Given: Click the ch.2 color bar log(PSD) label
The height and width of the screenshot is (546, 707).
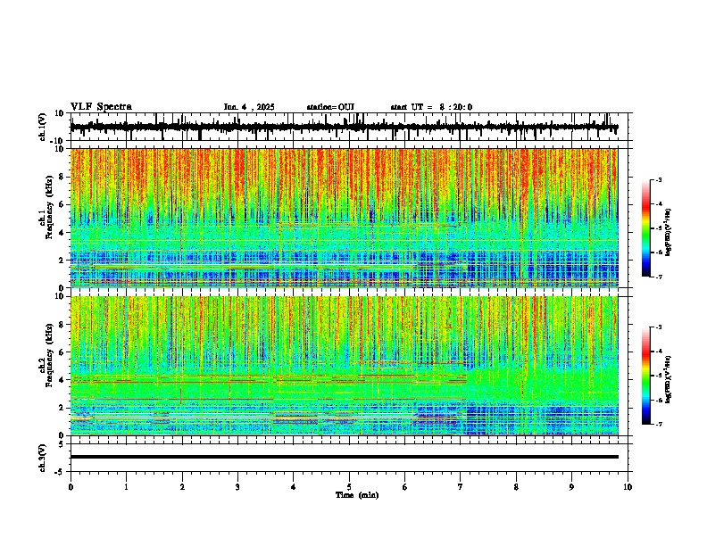Looking at the screenshot, I should 669,379.
